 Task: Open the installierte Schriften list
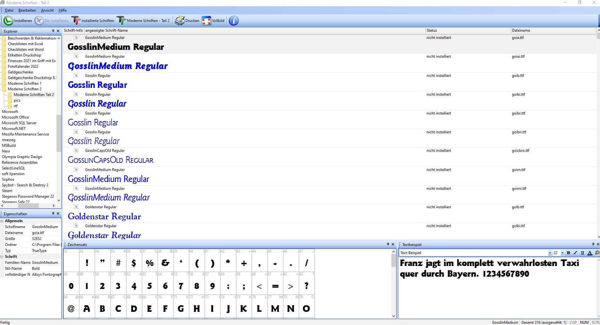pyautogui.click(x=76, y=21)
